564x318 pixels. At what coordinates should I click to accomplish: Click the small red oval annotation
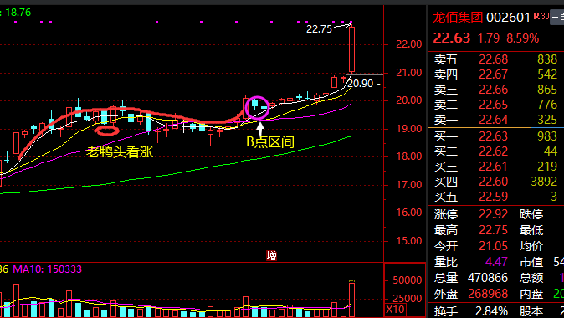pos(107,131)
